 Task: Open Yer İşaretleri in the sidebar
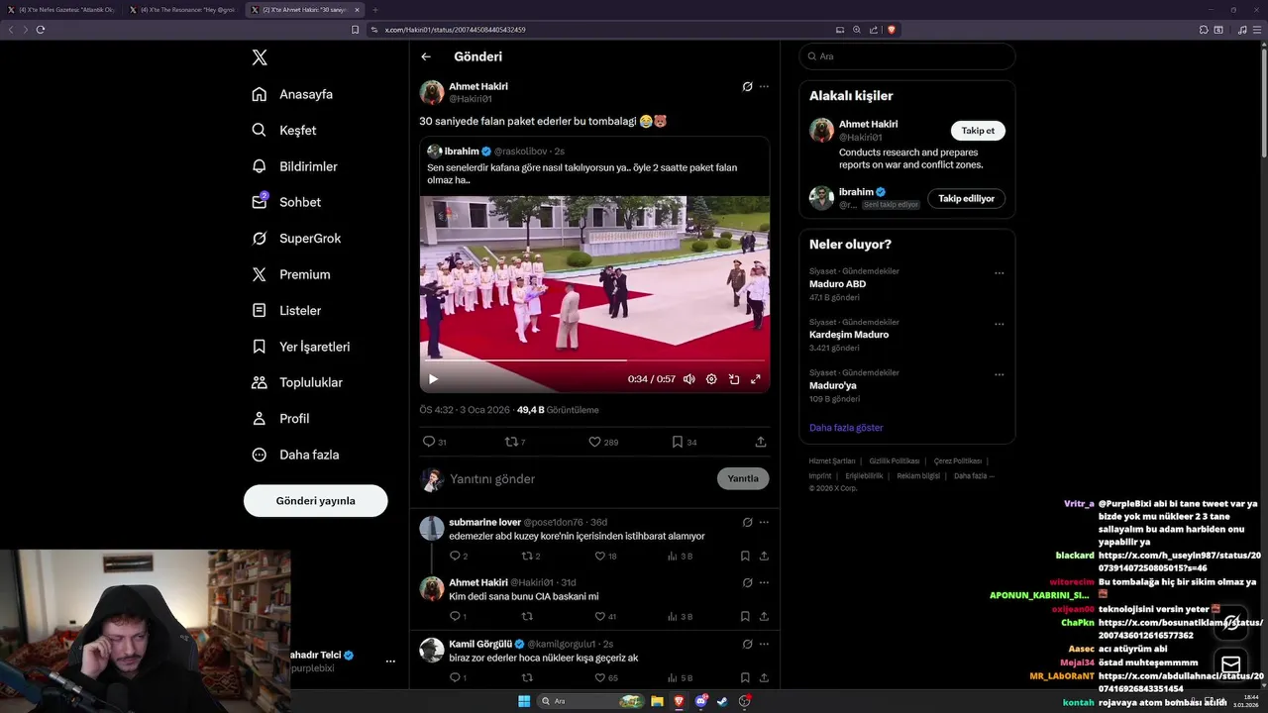click(300, 347)
